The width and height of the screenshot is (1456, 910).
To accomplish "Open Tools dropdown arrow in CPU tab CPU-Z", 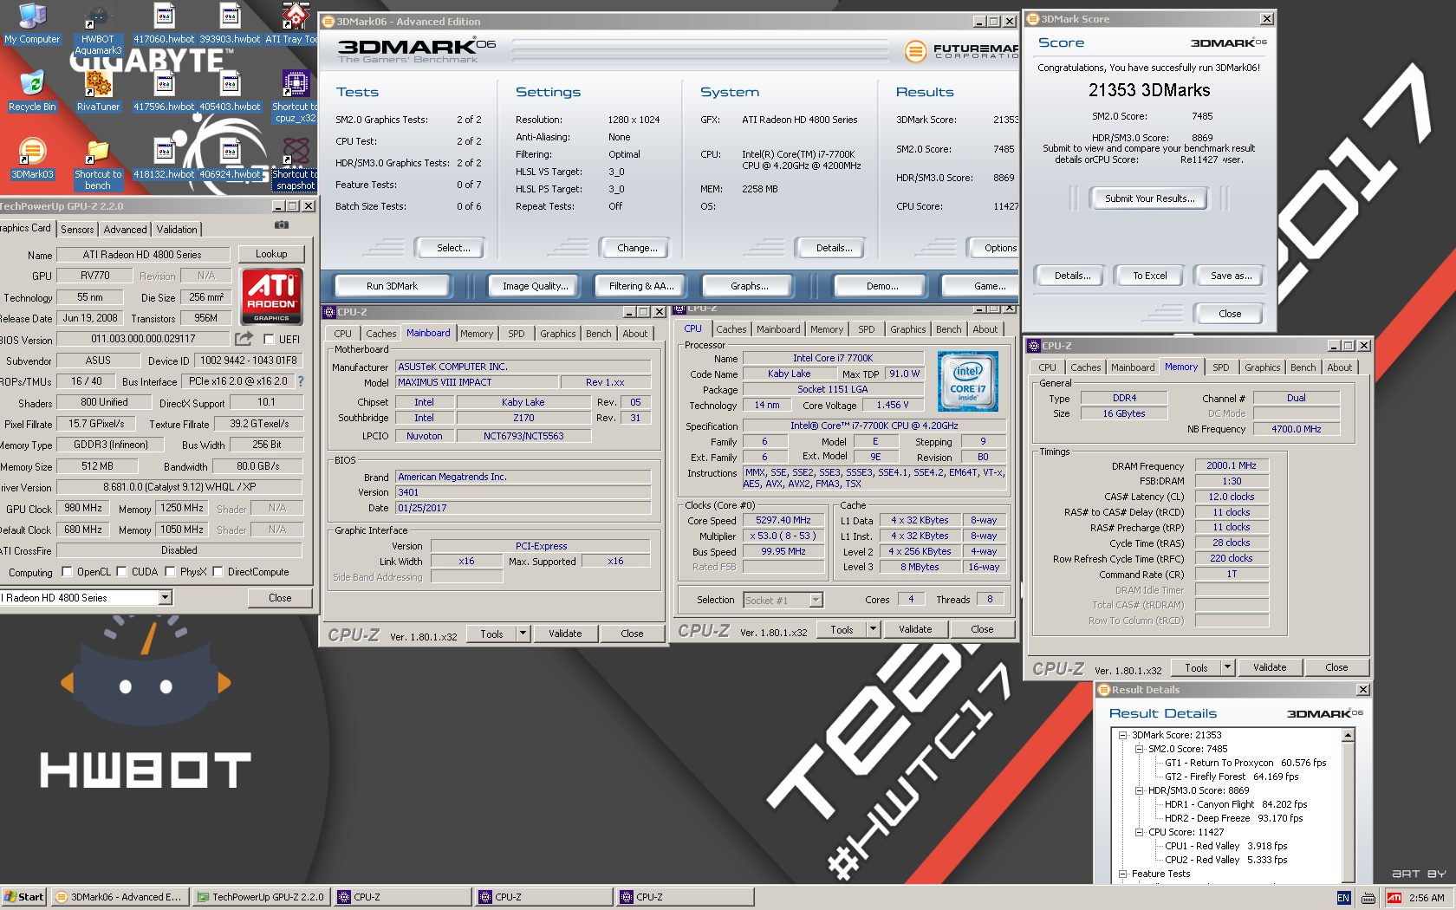I will click(x=873, y=629).
